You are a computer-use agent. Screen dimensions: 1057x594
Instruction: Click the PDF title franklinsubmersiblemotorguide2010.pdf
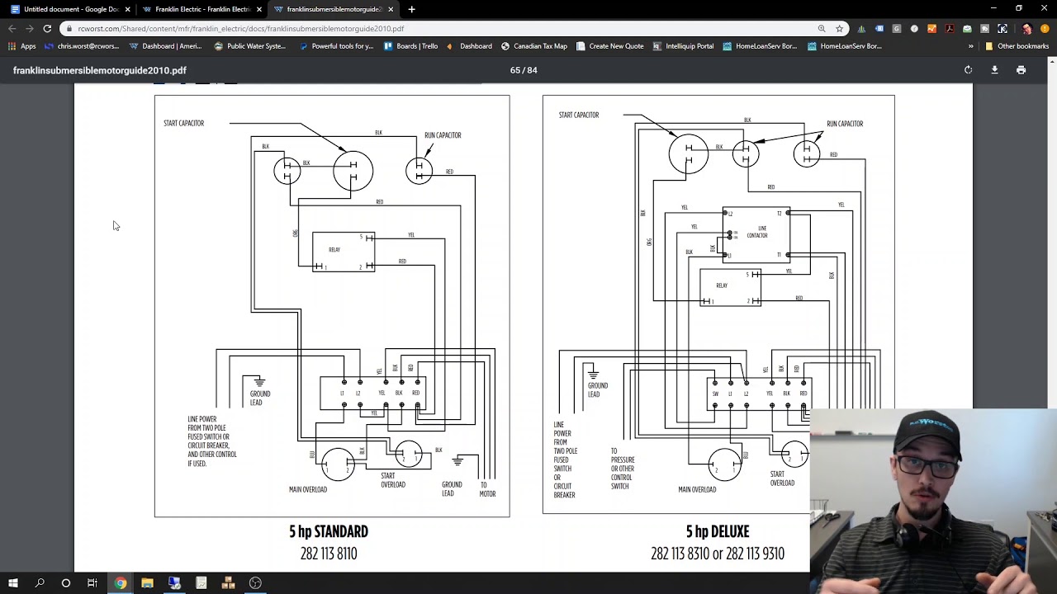coord(100,70)
